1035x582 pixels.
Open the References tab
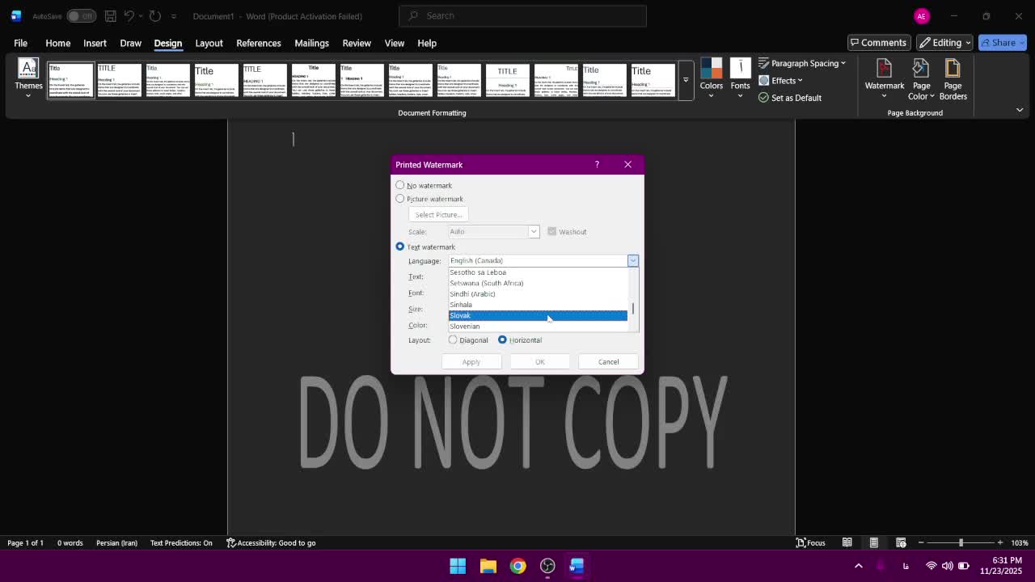[259, 43]
